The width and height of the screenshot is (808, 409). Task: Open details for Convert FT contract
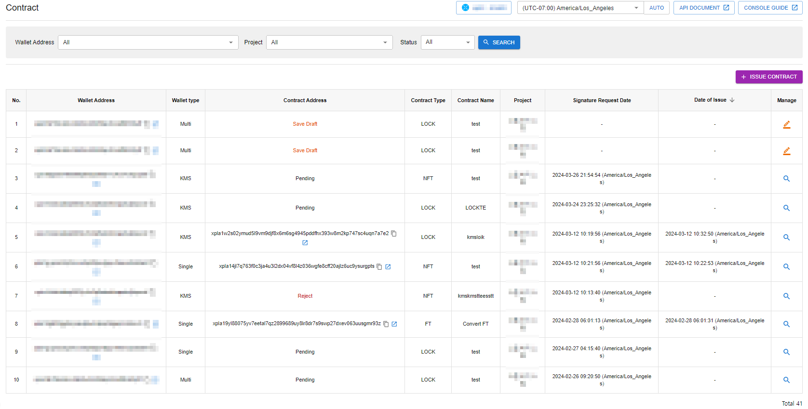786,324
